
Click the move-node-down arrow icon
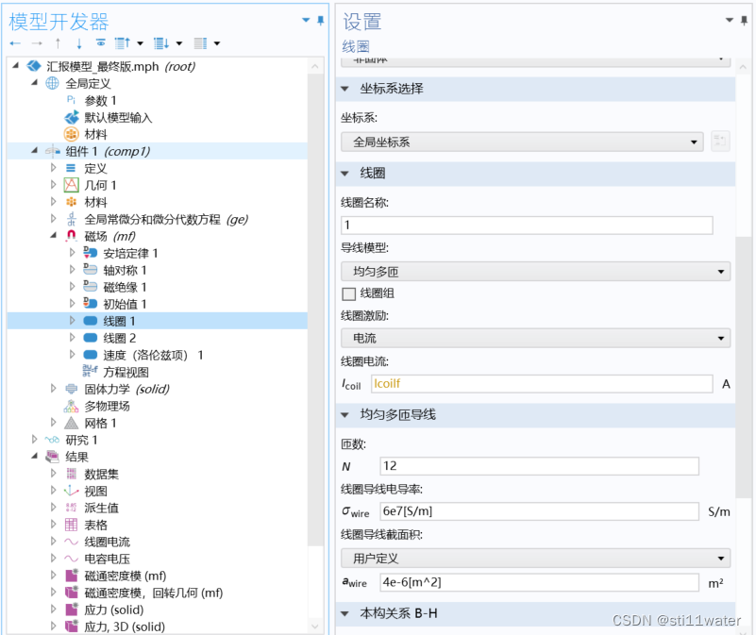(79, 42)
